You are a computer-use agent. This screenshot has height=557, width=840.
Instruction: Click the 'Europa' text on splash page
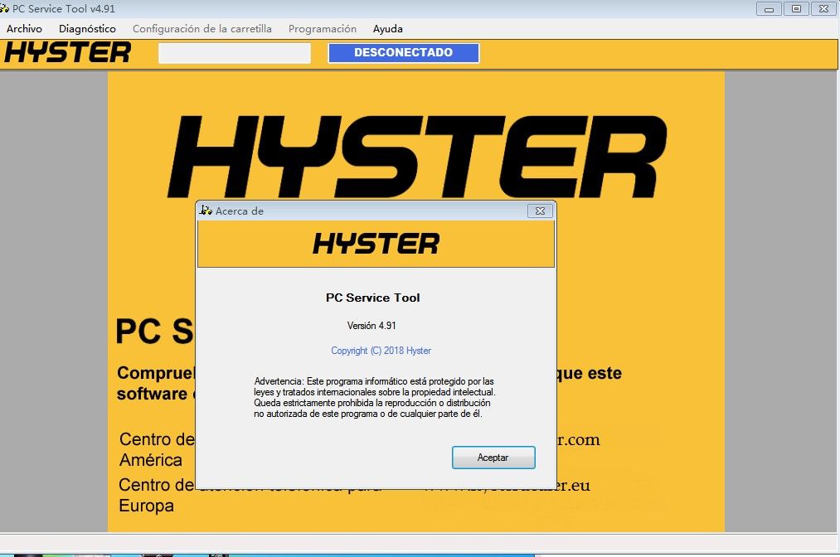pyautogui.click(x=146, y=506)
